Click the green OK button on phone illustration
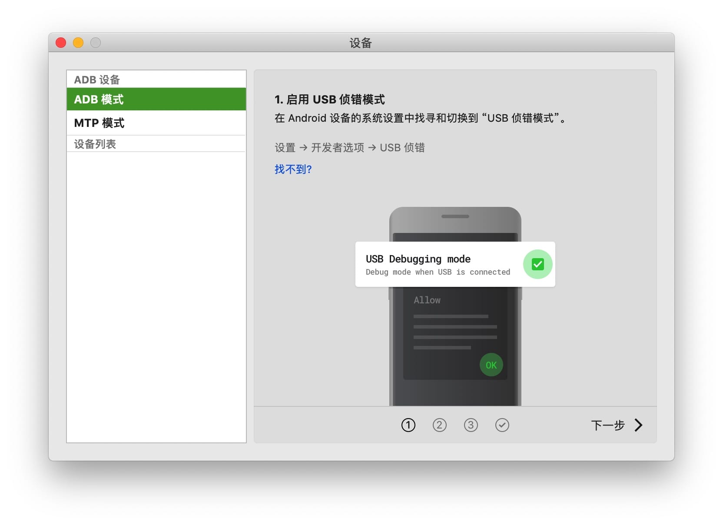 point(491,365)
